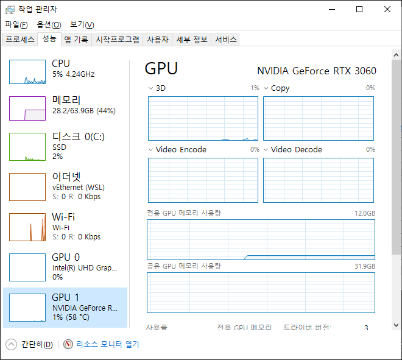Click the CPU usage thumbnail graph
402x360 pixels.
27,72
